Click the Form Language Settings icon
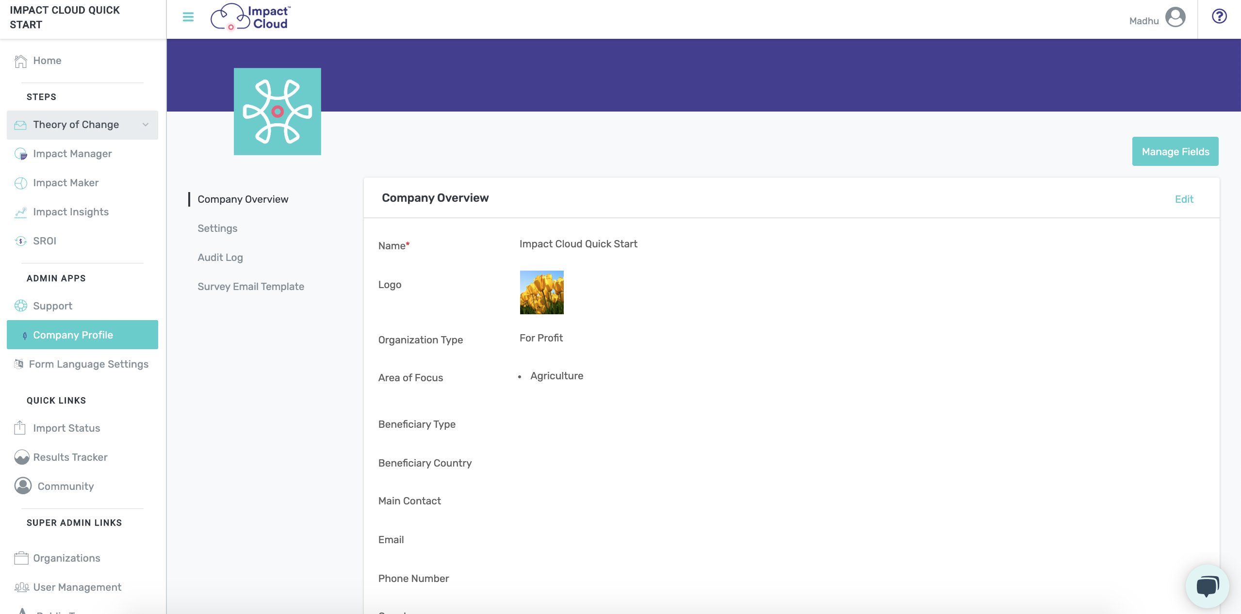The width and height of the screenshot is (1241, 614). 18,364
